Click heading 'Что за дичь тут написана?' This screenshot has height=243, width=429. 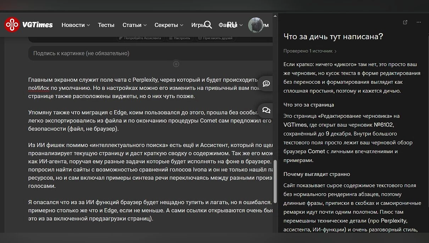click(333, 37)
